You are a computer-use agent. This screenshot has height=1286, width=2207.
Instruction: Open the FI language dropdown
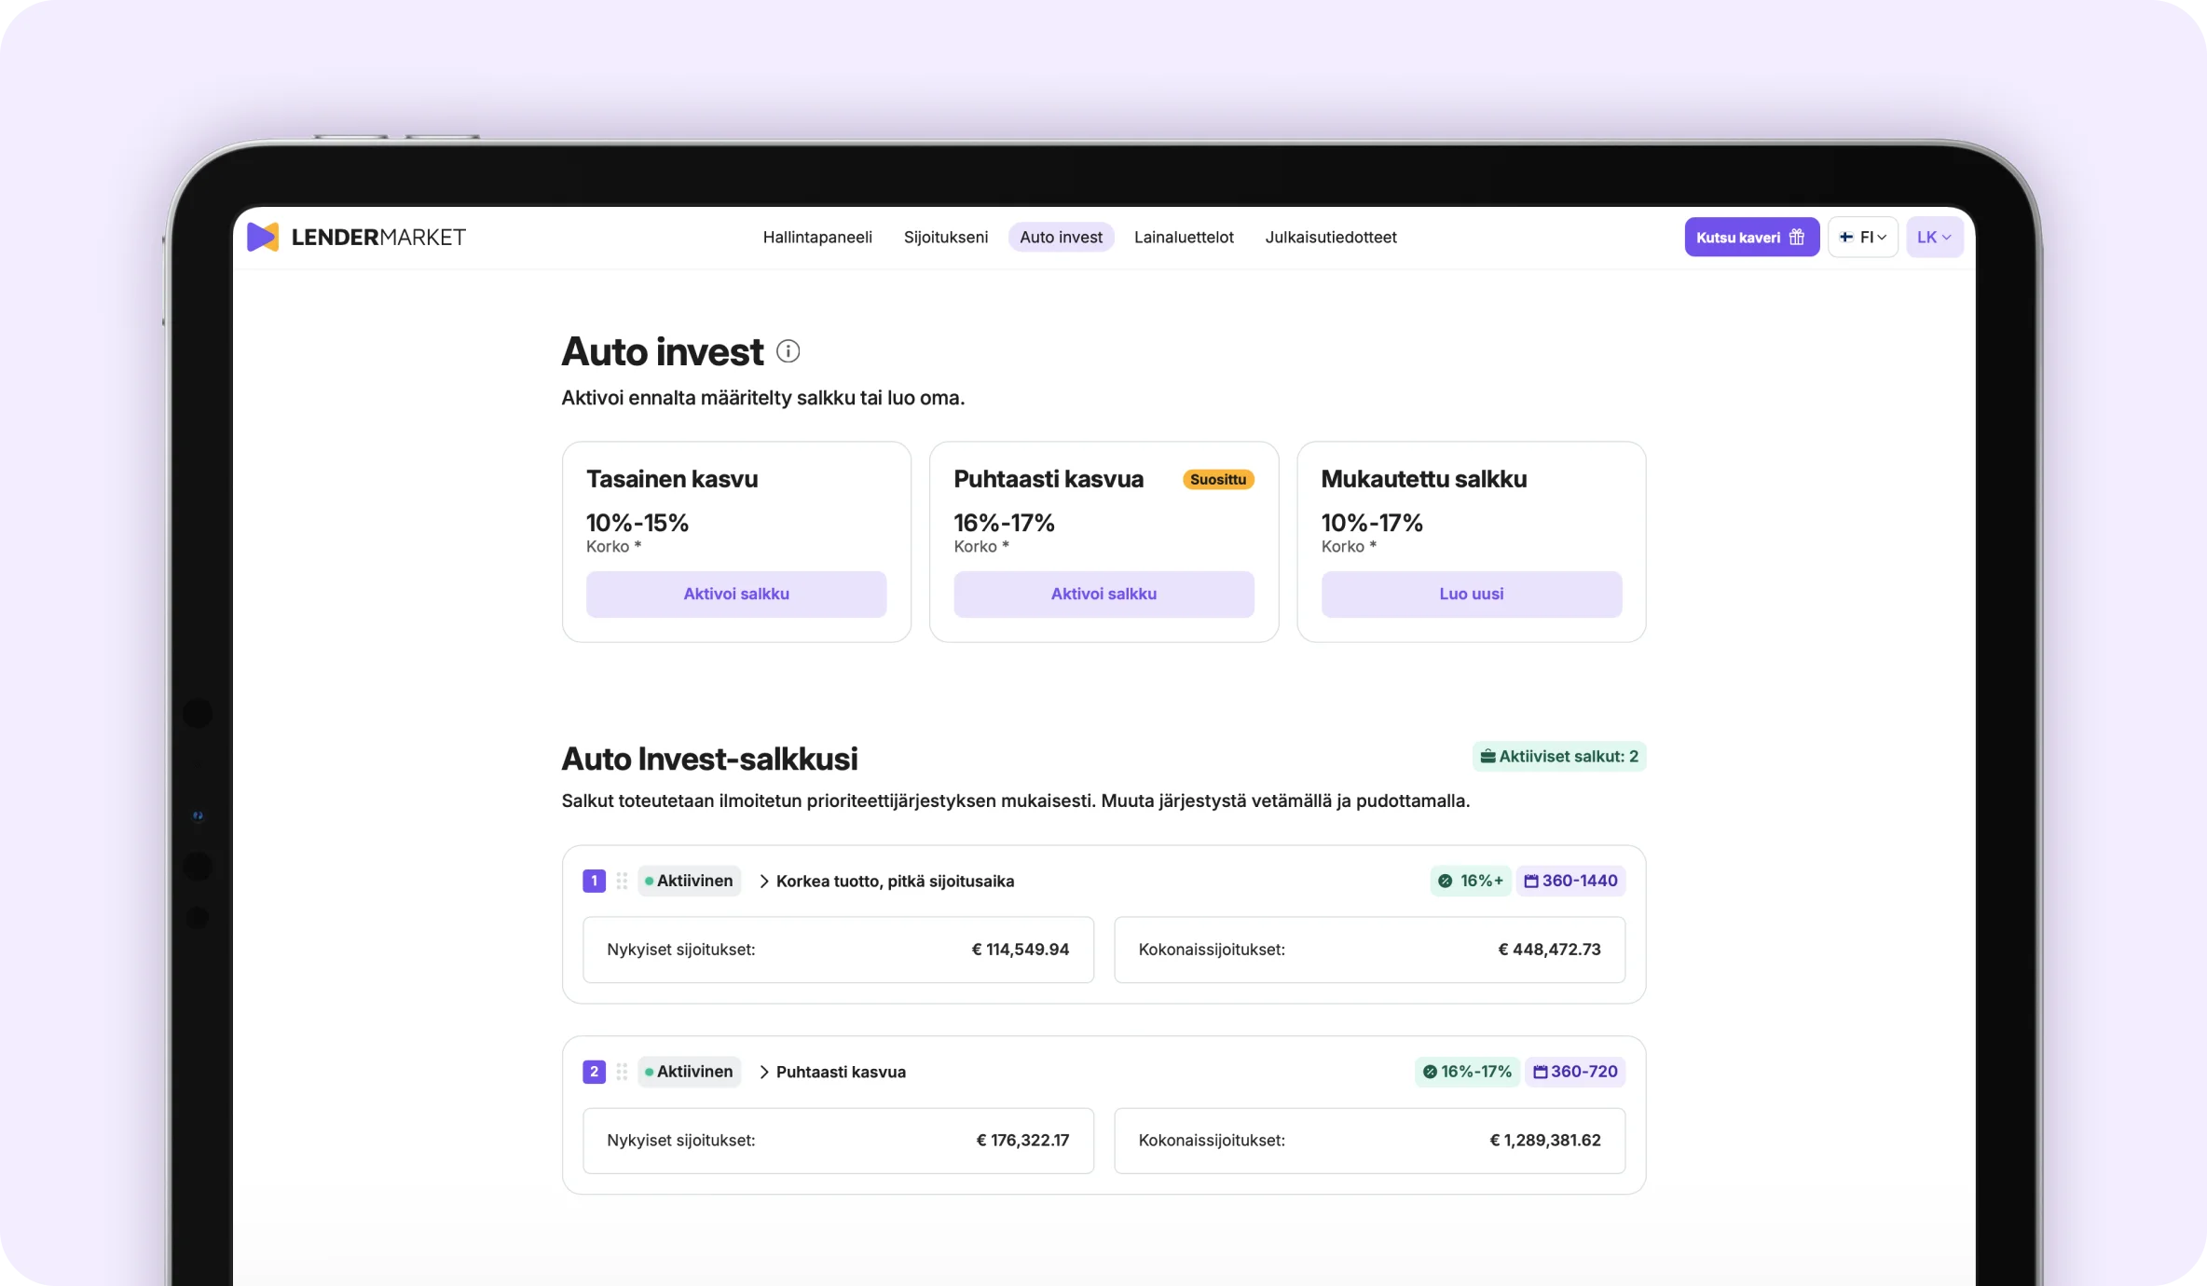click(1862, 237)
